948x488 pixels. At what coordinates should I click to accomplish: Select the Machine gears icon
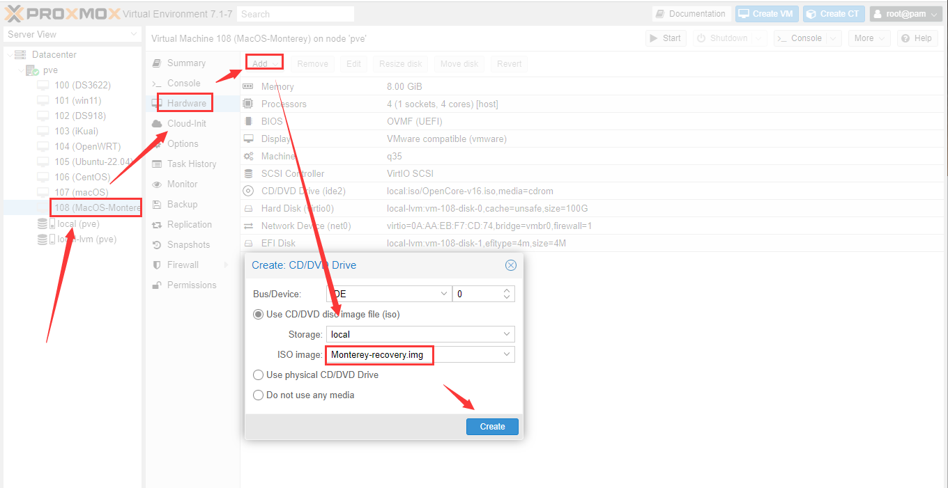click(247, 157)
